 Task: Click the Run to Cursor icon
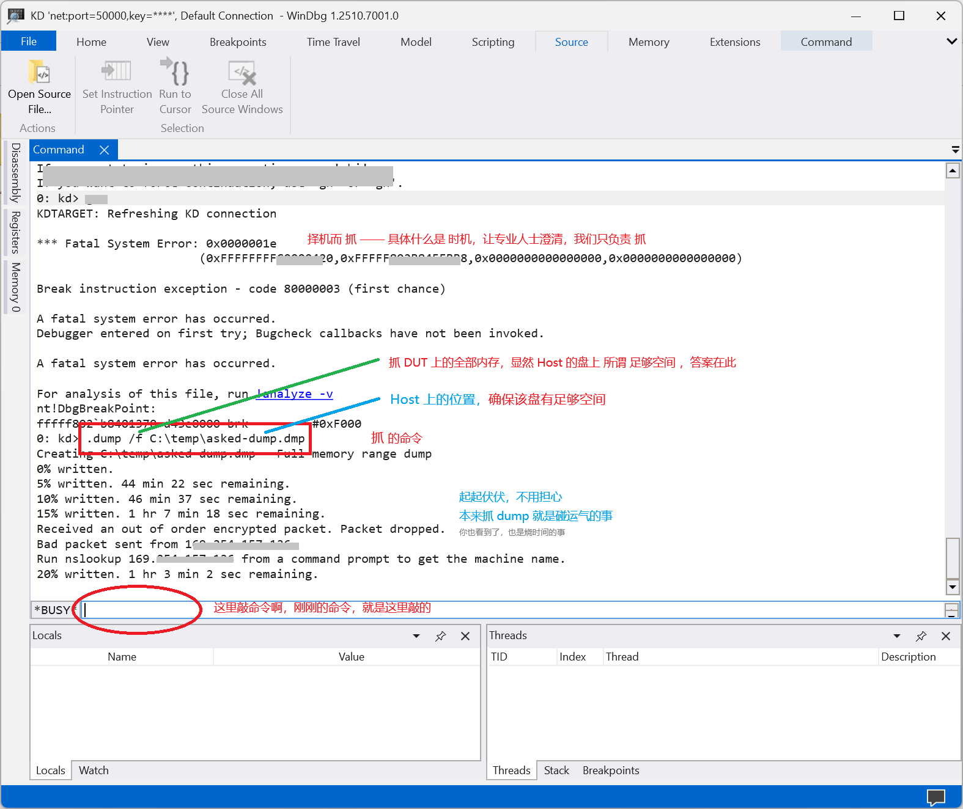pyautogui.click(x=175, y=71)
